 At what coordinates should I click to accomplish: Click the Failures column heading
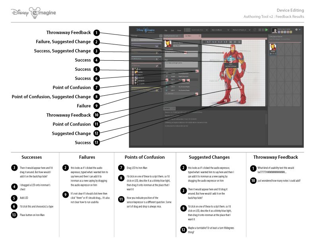coord(87,157)
